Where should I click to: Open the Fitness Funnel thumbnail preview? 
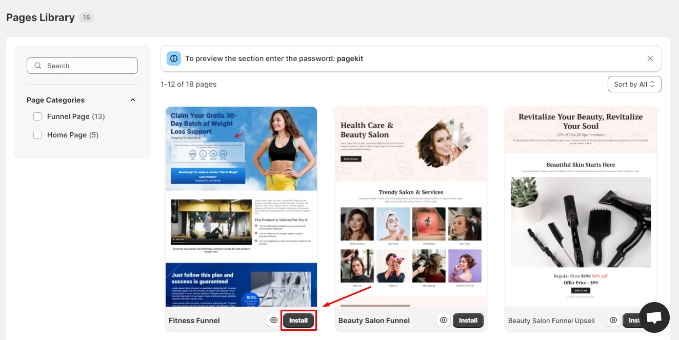click(241, 206)
